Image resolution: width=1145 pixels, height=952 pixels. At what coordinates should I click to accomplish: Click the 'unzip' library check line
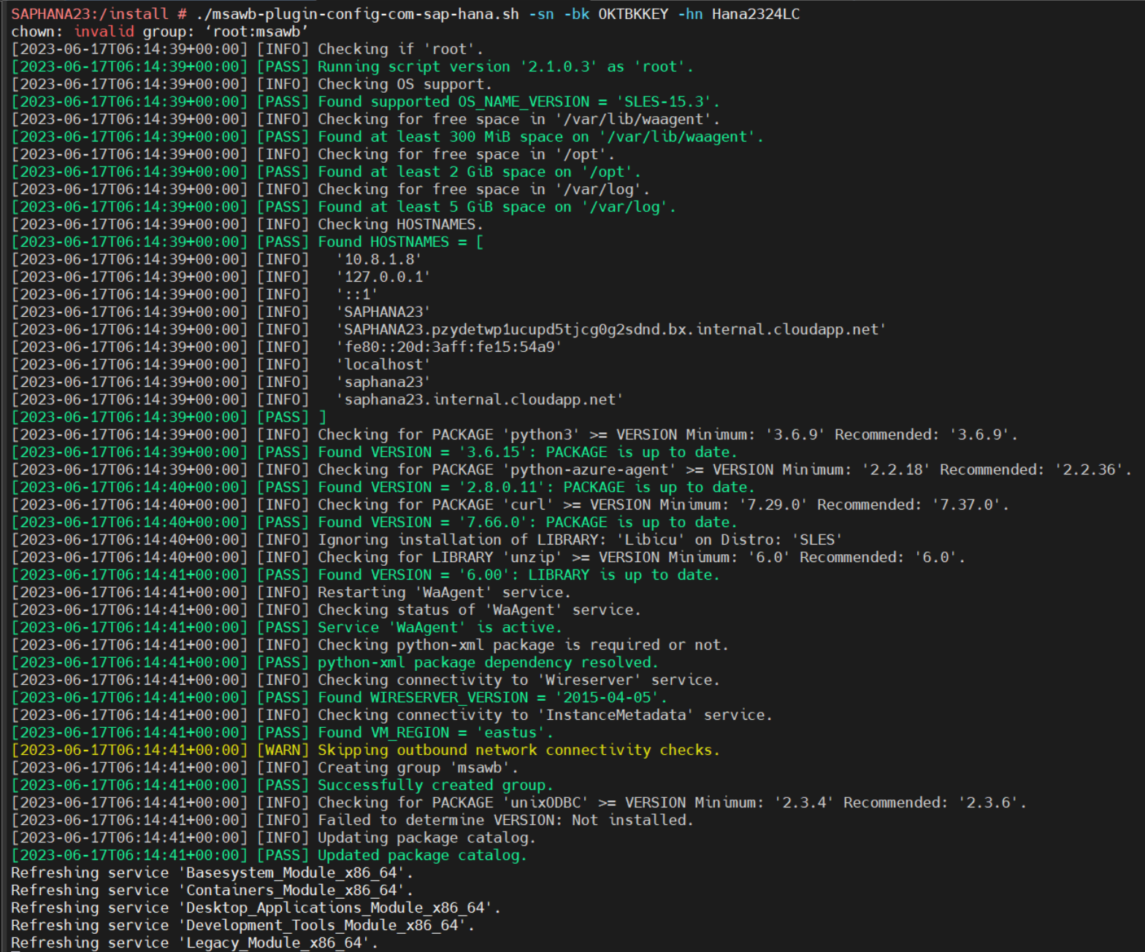tap(489, 557)
